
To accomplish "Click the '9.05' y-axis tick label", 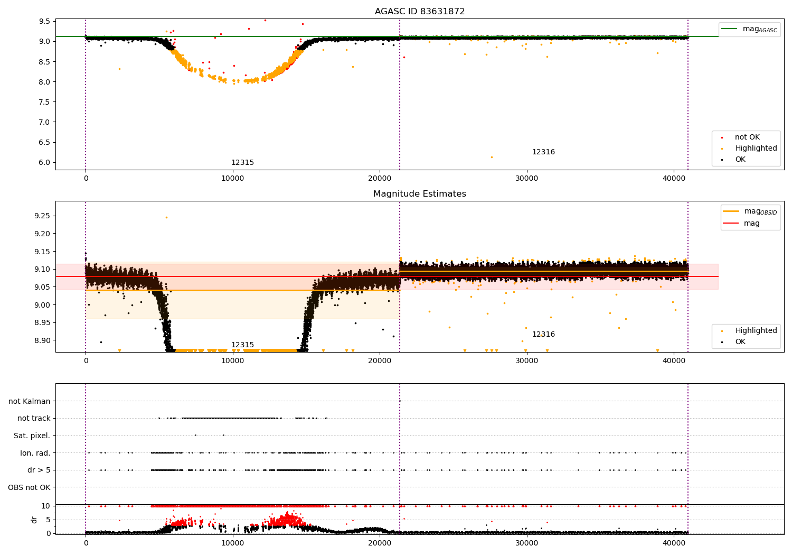I will [43, 287].
